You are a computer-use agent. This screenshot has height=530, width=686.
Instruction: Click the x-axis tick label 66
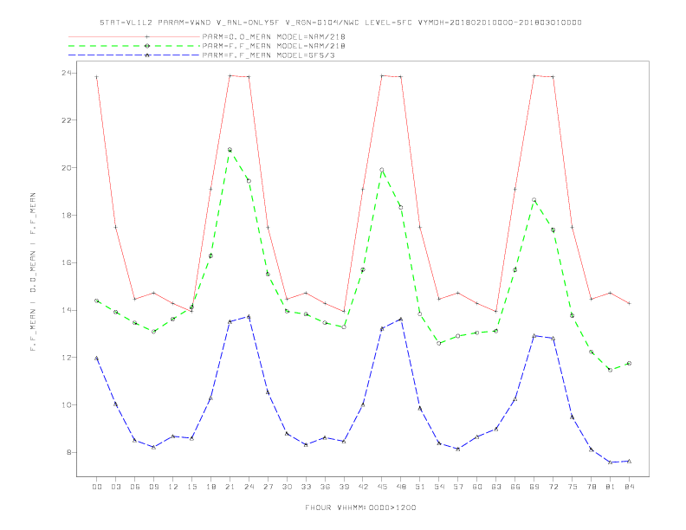coord(515,487)
